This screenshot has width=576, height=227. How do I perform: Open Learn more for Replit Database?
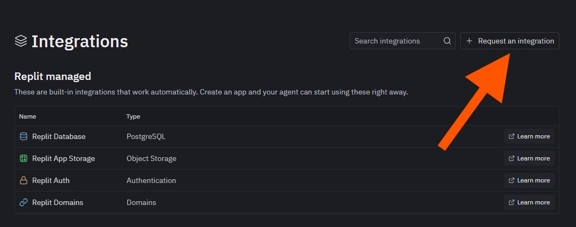(x=529, y=136)
